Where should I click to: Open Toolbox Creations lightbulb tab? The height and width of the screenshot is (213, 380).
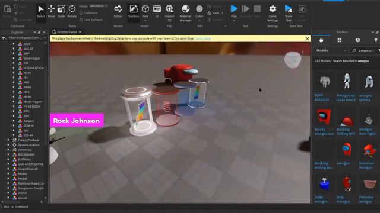[x=376, y=40]
